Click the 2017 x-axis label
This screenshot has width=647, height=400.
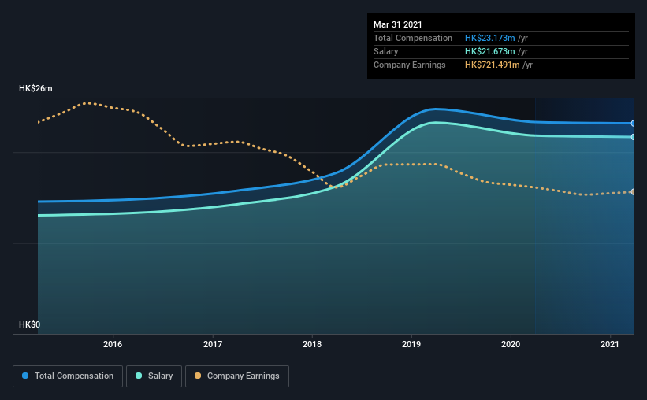(x=213, y=344)
